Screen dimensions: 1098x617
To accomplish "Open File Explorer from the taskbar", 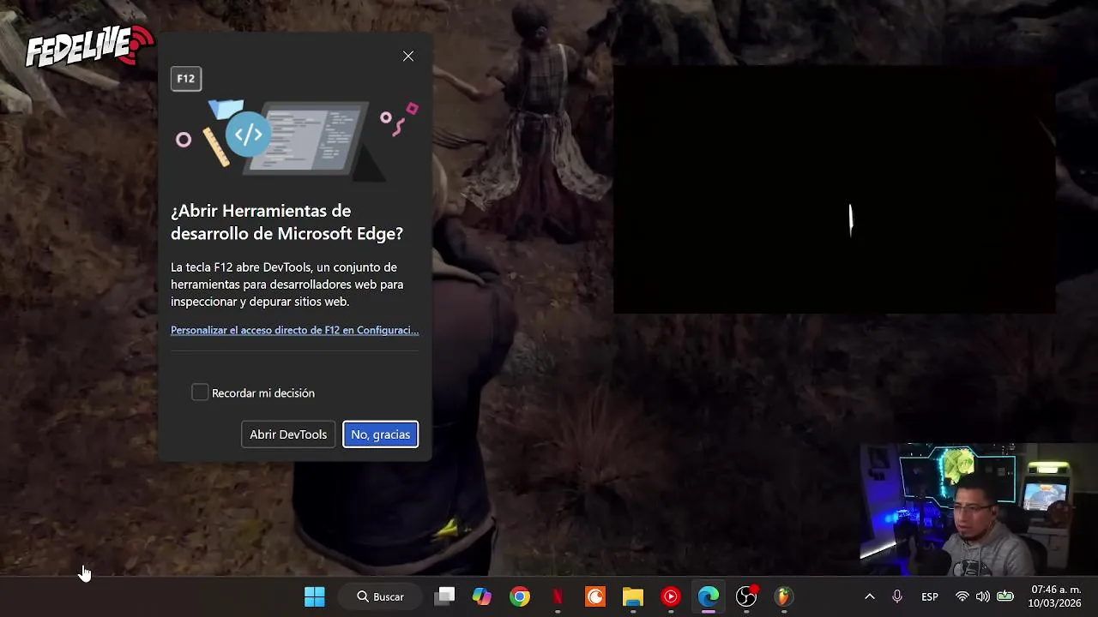I will pos(633,596).
